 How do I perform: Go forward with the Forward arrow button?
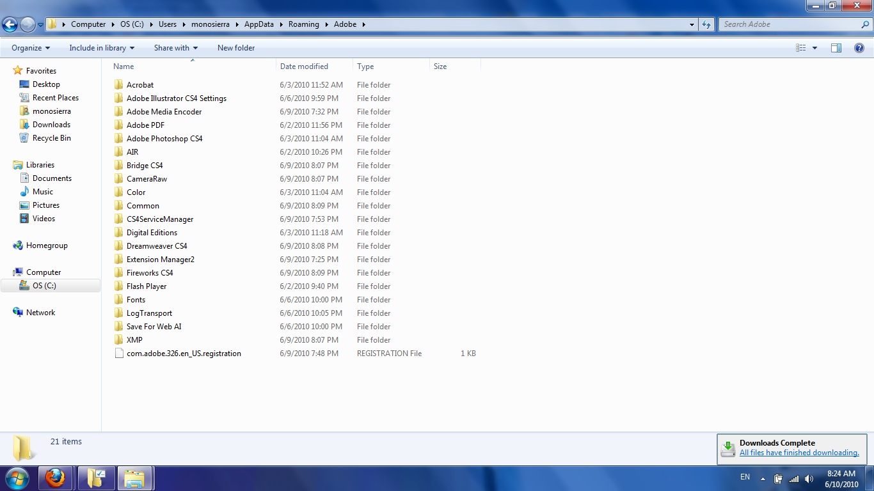point(28,25)
